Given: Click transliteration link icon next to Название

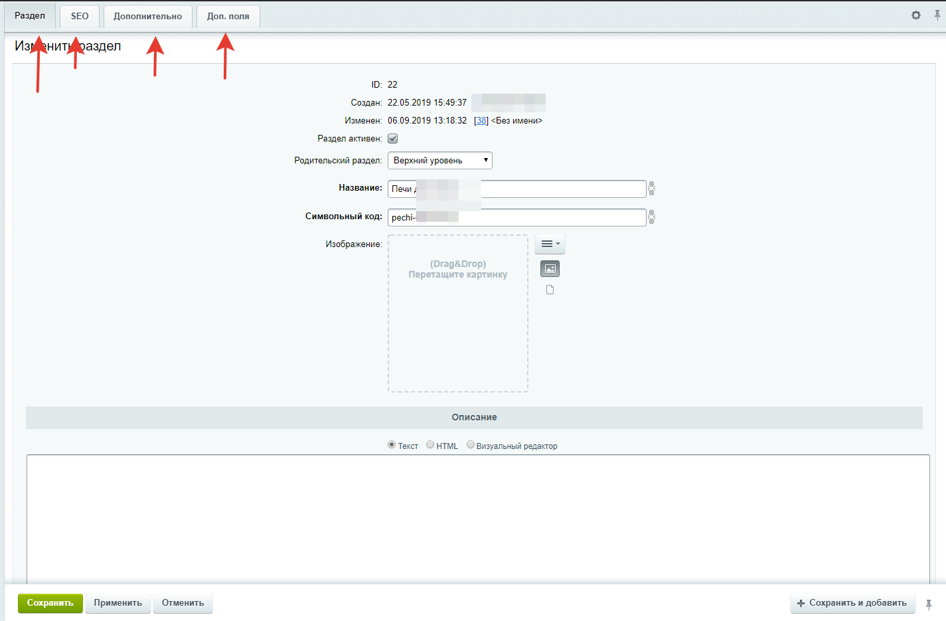Looking at the screenshot, I should click(x=651, y=189).
